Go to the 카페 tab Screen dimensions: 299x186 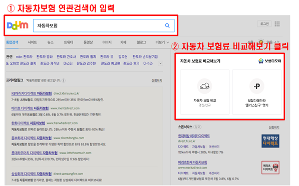(x=123, y=42)
